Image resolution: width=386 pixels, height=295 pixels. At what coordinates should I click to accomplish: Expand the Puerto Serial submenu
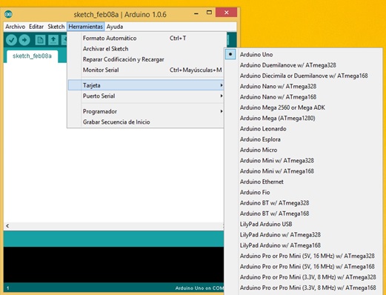click(146, 96)
